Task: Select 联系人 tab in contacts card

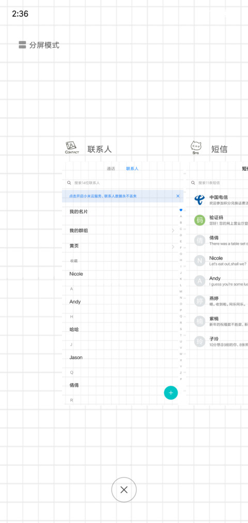Action: tap(132, 169)
